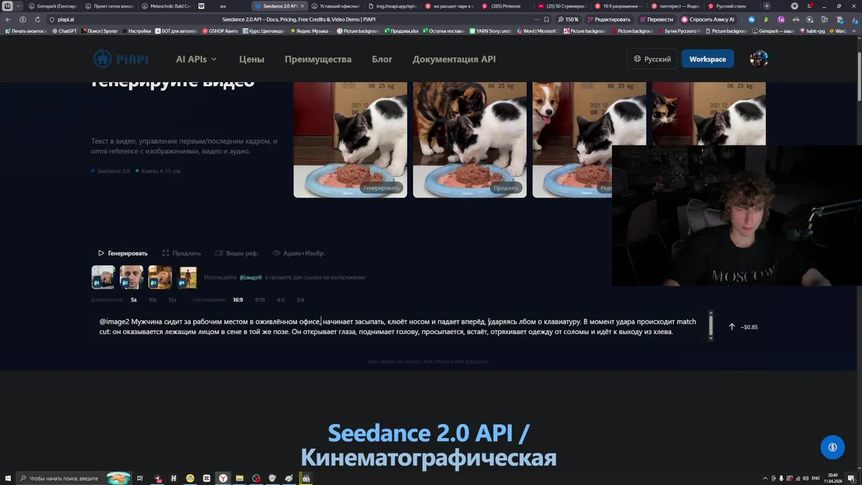The image size is (862, 485).
Task: Open Task View in the taskbar
Action: click(140, 478)
